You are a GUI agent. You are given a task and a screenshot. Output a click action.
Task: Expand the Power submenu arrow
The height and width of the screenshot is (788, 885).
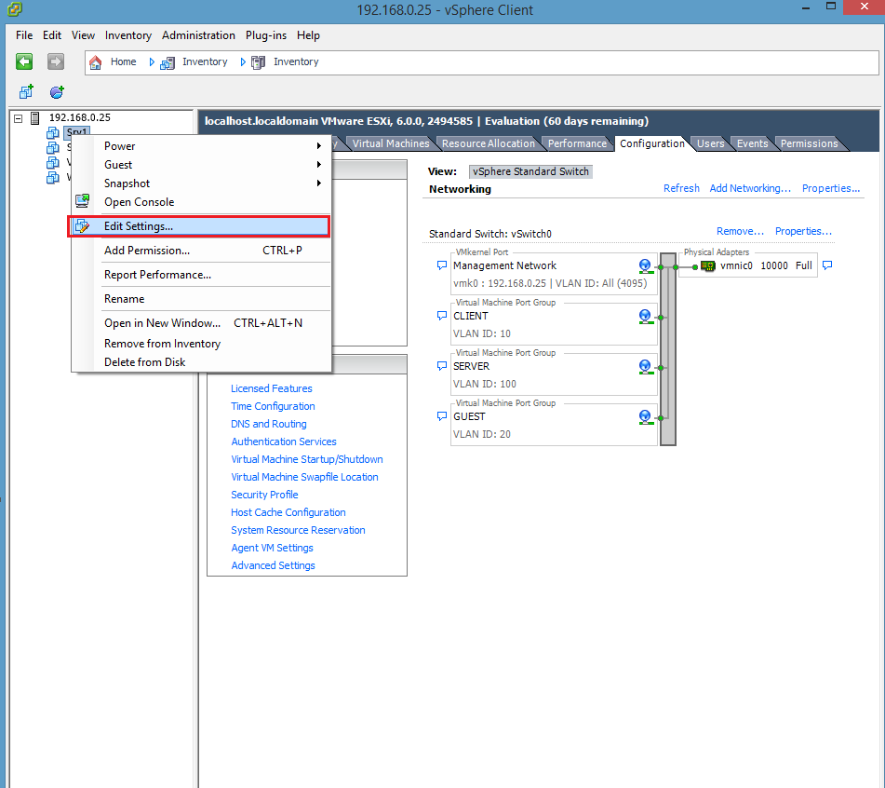(x=319, y=145)
